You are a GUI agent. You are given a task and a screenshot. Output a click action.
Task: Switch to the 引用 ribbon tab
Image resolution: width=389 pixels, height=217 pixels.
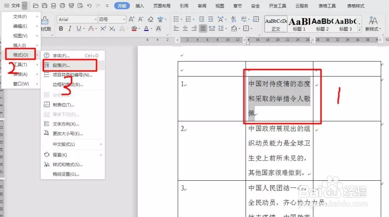[x=184, y=6]
